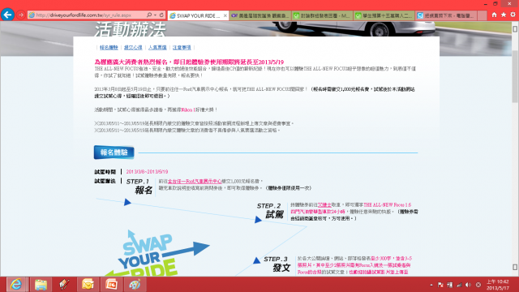Click the search magnifier in address bar

(x=149, y=15)
